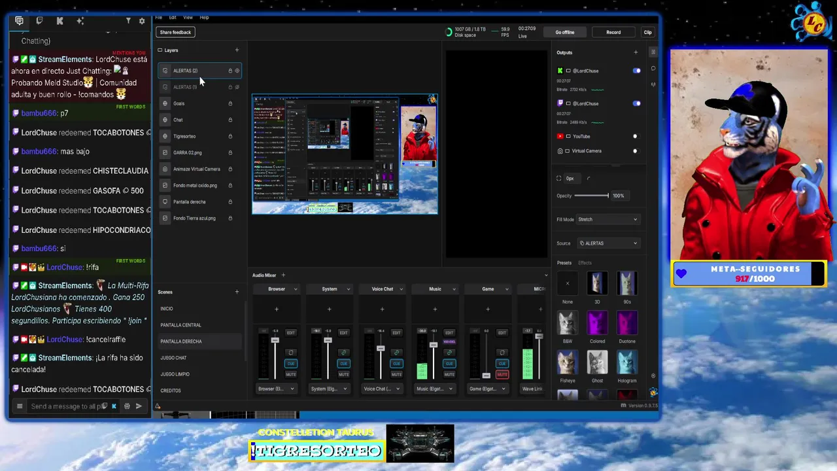The image size is (837, 471).
Task: Click the Clip button
Action: [647, 32]
